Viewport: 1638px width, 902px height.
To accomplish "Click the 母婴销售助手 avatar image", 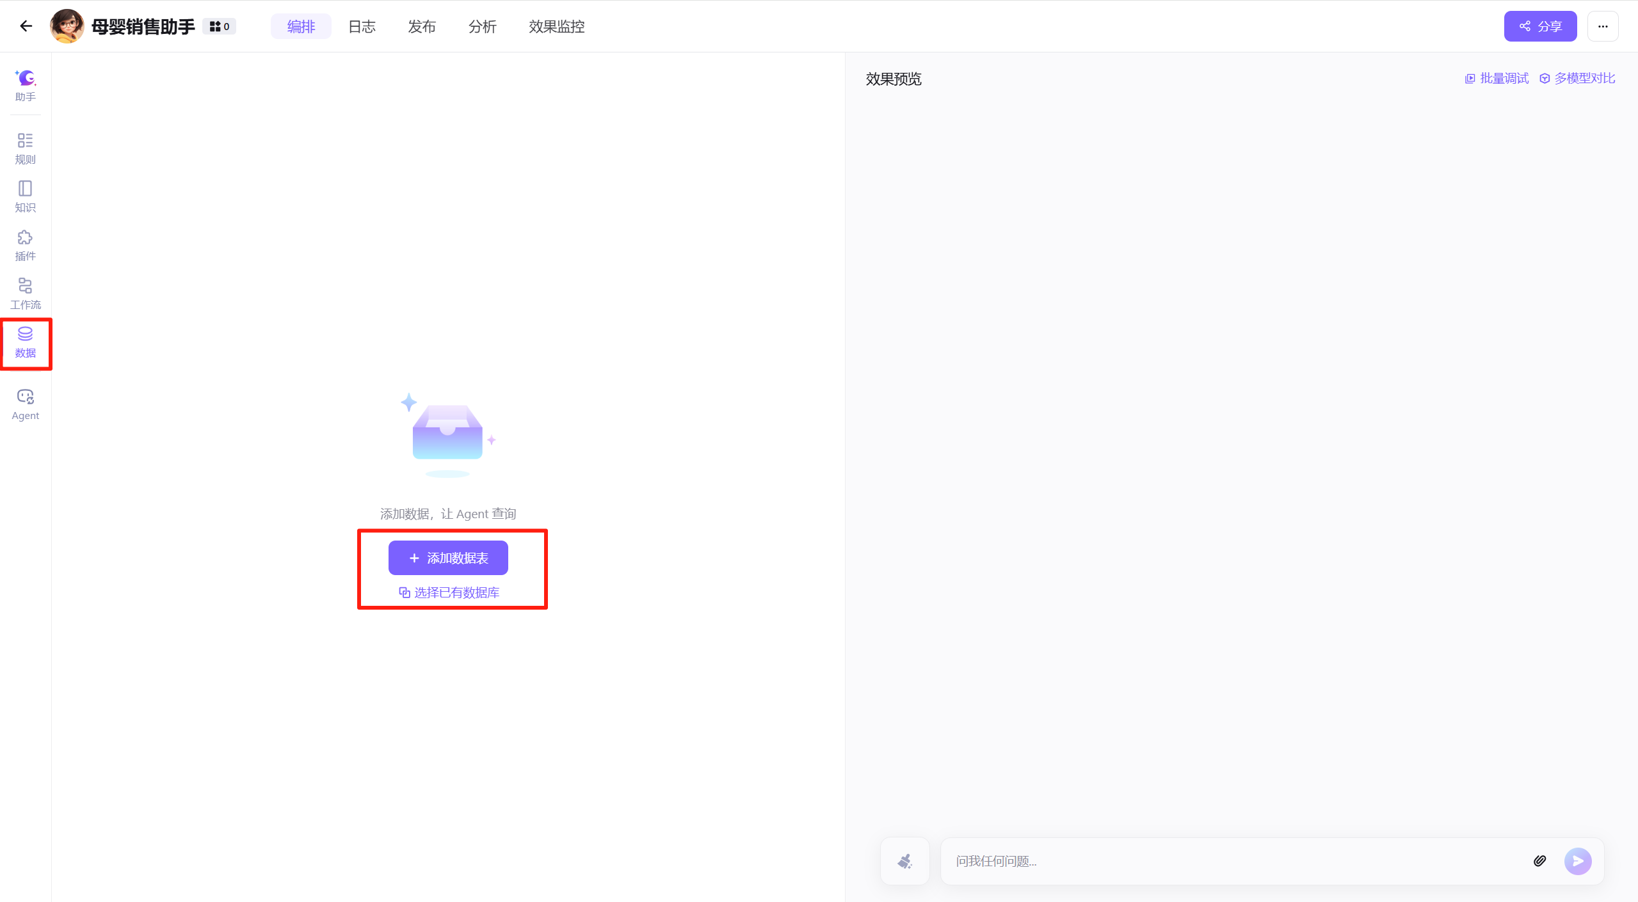I will pos(67,26).
